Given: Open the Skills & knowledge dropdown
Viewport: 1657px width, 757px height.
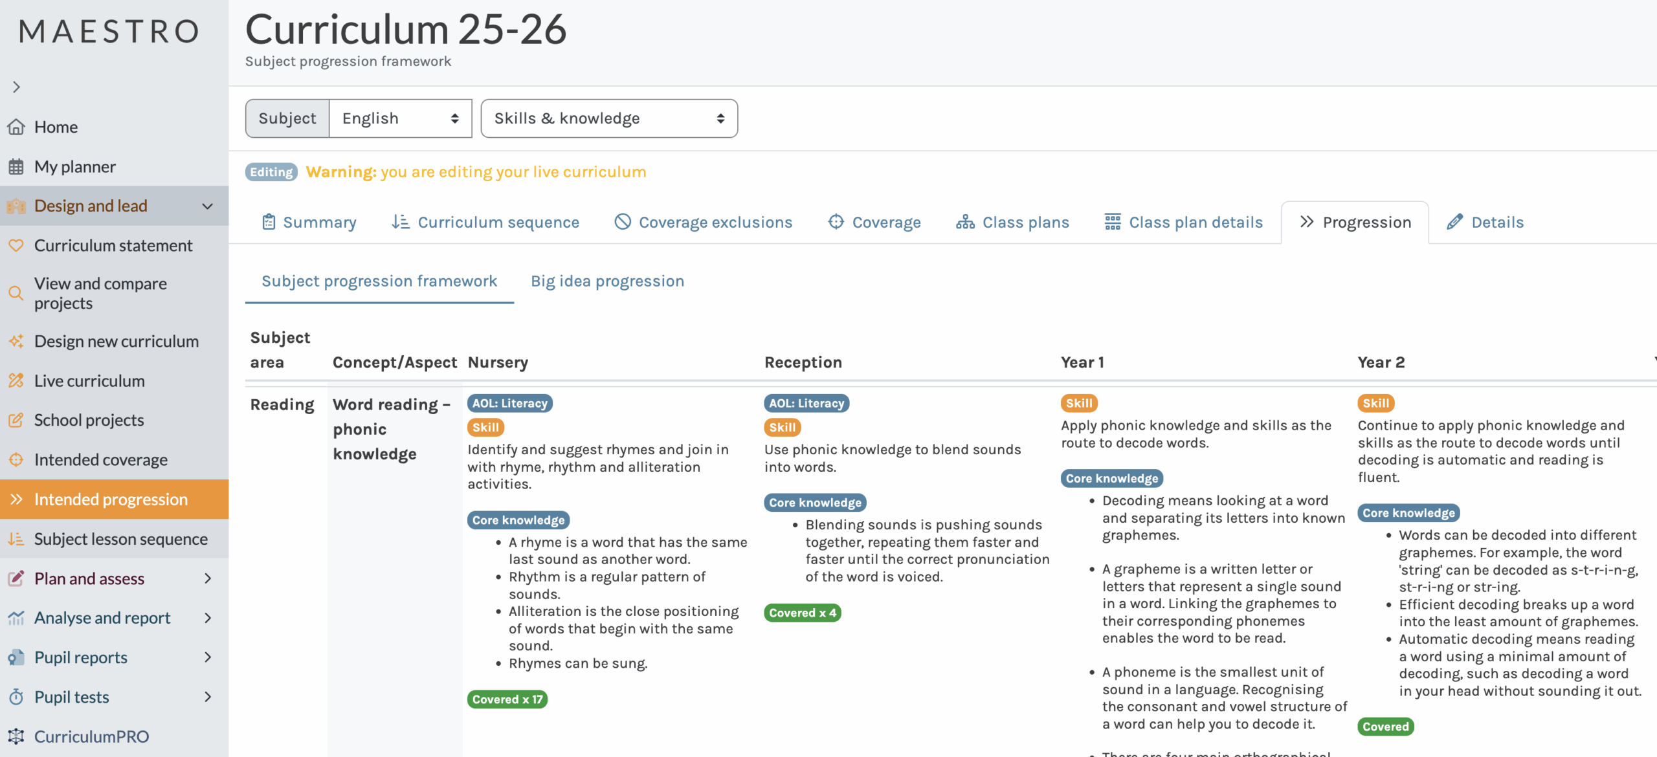Looking at the screenshot, I should coord(608,118).
